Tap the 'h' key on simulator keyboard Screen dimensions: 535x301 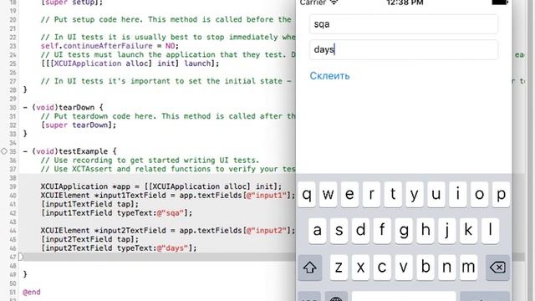coord(425,231)
